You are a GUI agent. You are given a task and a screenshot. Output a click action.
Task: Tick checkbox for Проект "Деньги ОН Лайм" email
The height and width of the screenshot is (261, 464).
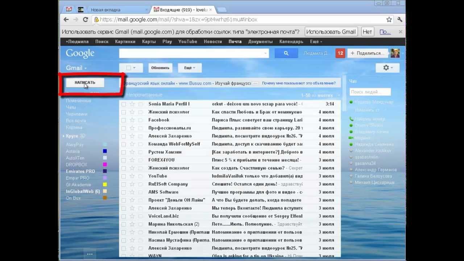click(124, 200)
